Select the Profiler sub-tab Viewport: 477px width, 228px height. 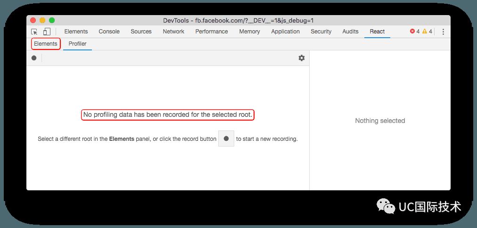(x=78, y=44)
